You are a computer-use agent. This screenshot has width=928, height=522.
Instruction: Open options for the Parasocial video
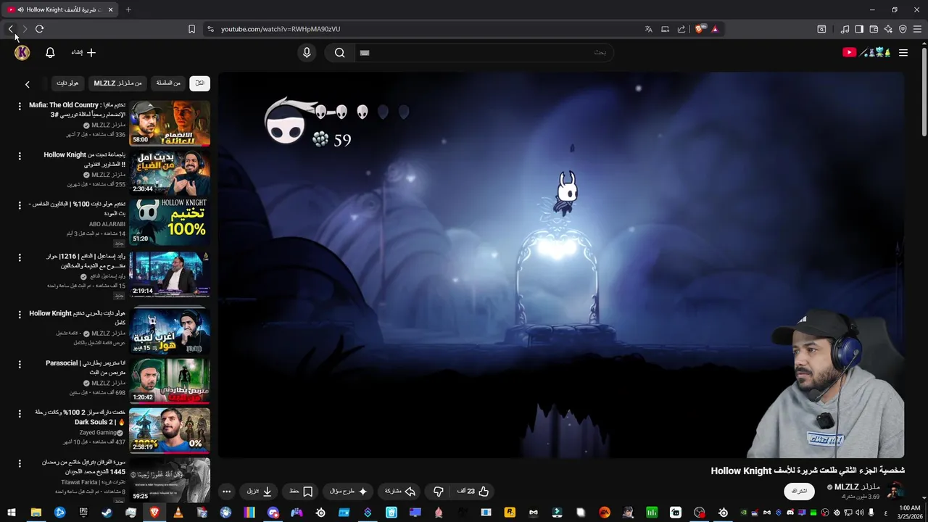(x=20, y=364)
